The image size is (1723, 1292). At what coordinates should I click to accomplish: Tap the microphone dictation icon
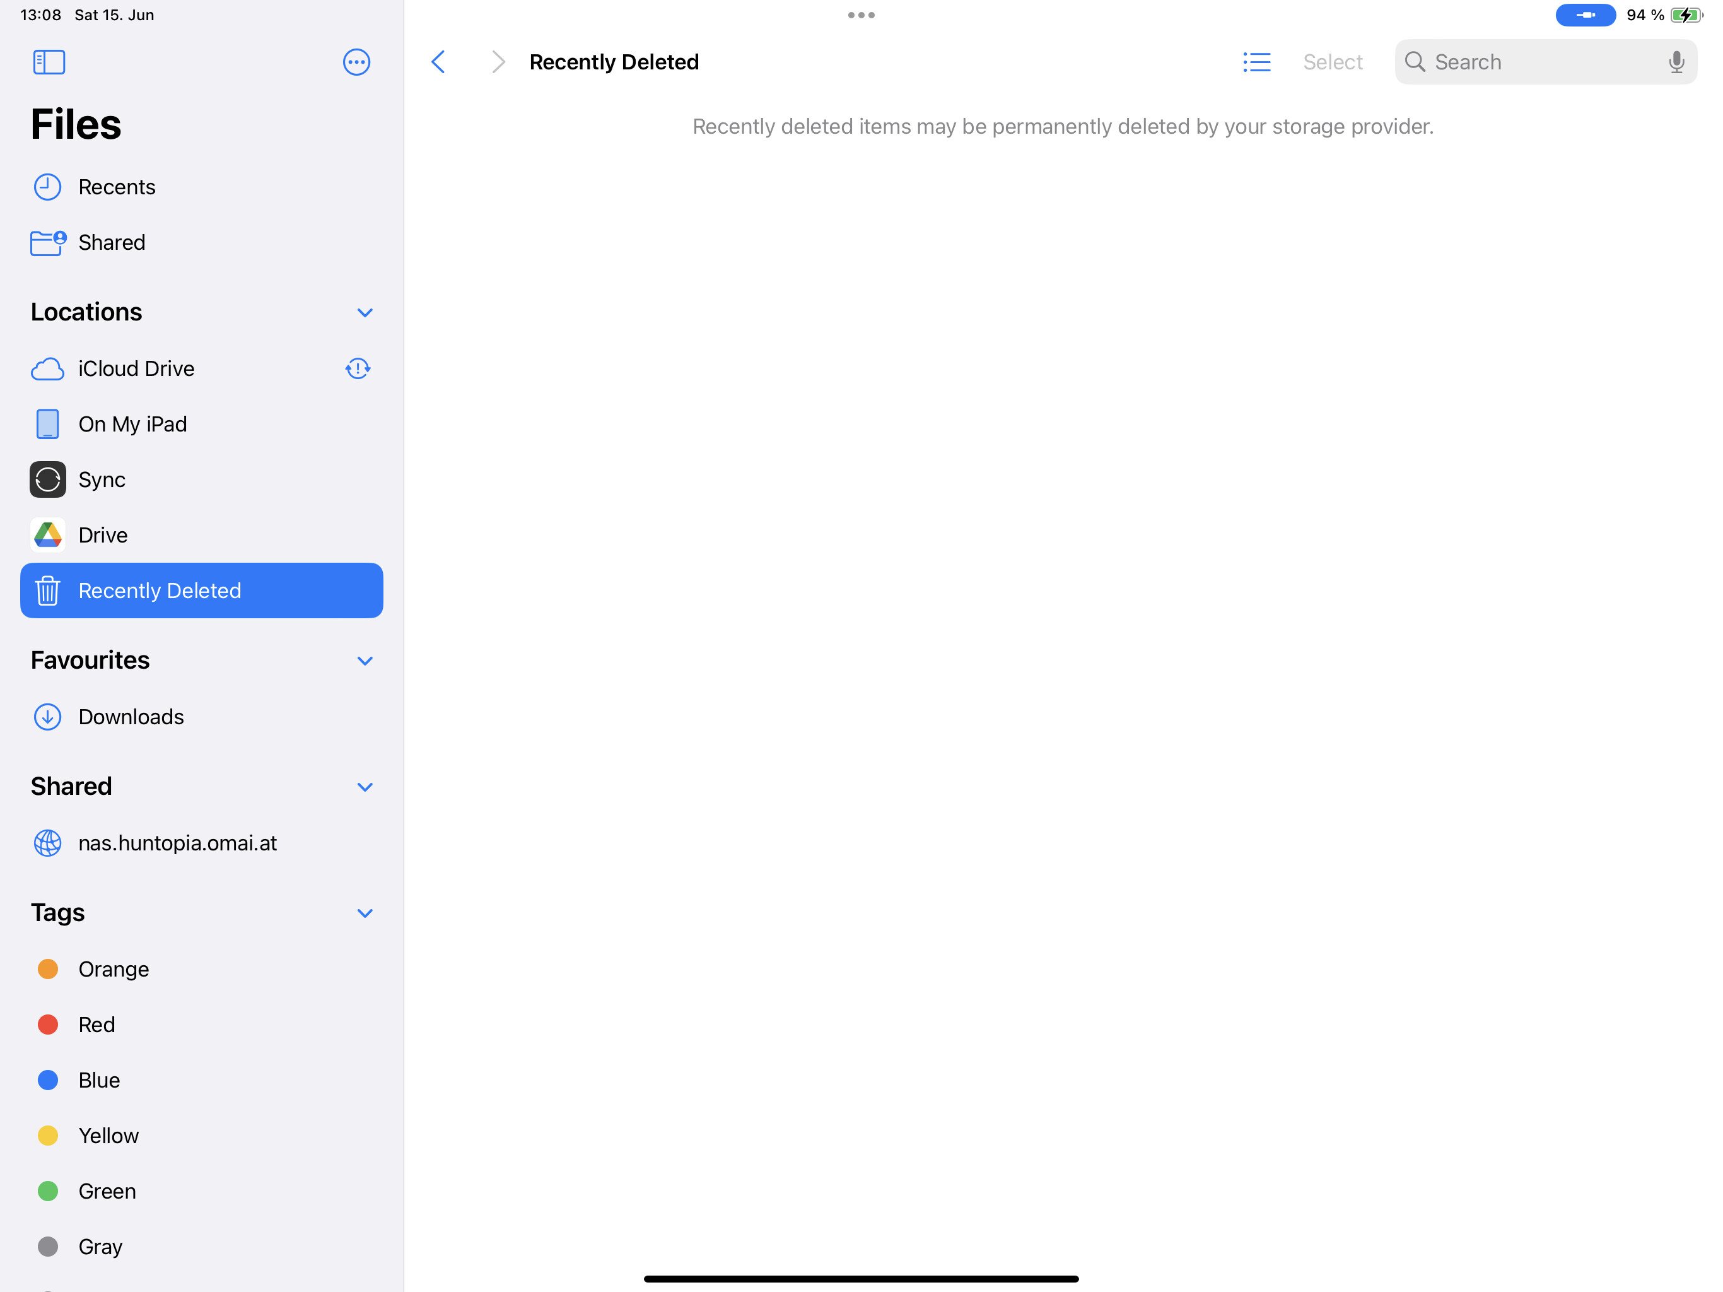point(1676,62)
